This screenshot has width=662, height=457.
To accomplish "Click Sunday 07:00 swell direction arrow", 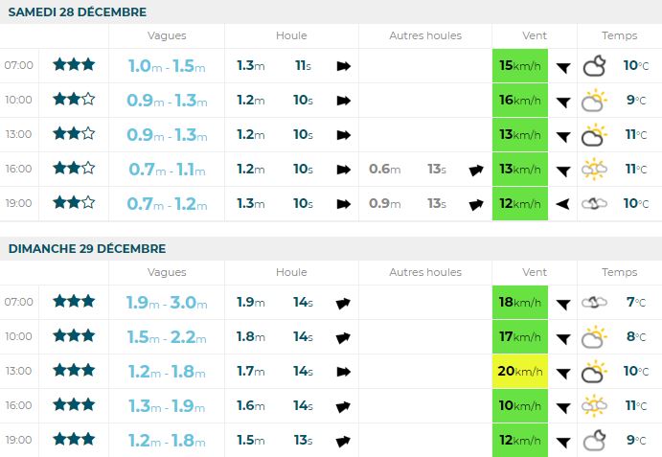I will (343, 303).
